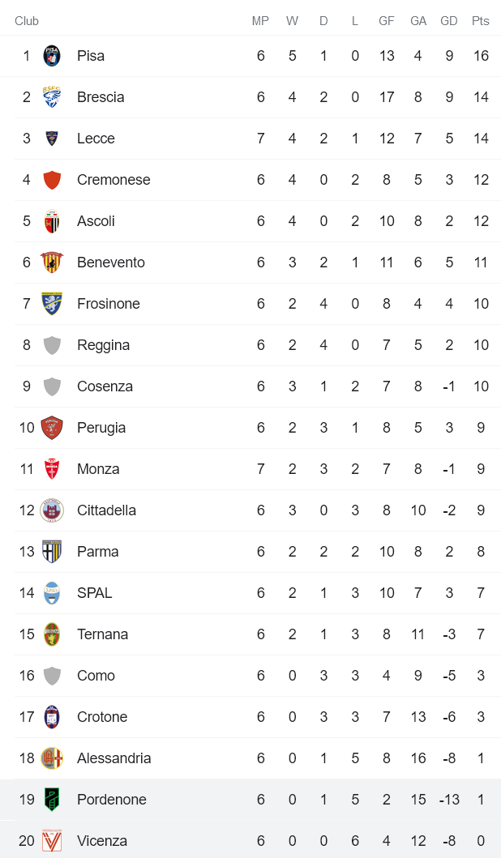The image size is (501, 858).
Task: Open the Monza team link
Action: 98,469
